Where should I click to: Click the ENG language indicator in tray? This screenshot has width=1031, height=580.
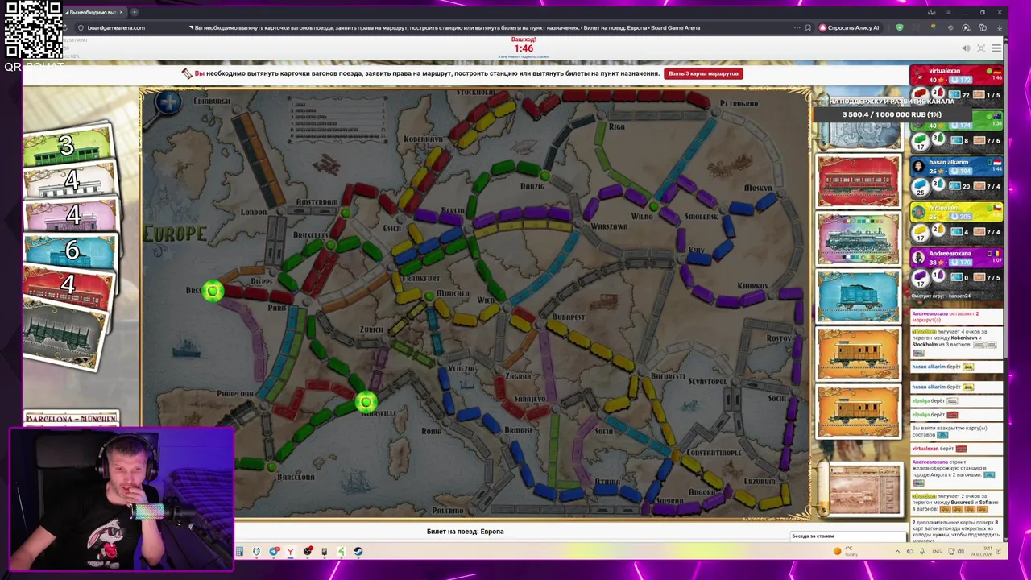tap(936, 552)
